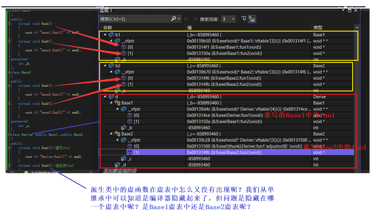Select the 监视 1 window title tab

(106, 11)
